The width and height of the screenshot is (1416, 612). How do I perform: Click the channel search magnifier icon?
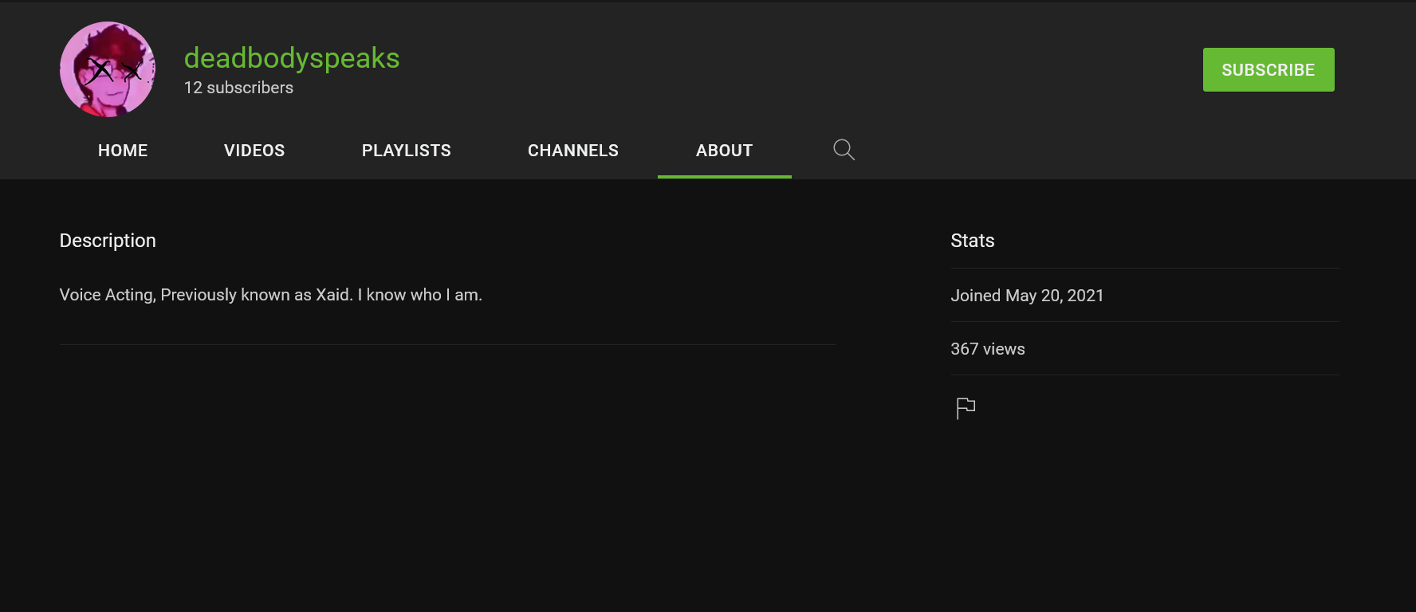coord(844,150)
